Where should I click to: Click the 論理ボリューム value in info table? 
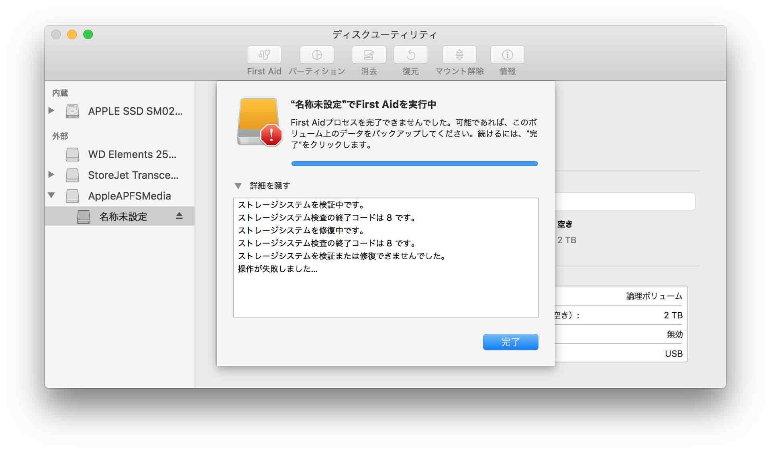pos(654,296)
